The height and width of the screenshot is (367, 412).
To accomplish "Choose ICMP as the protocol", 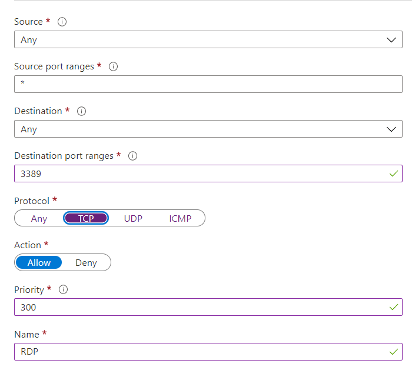I will [x=180, y=218].
